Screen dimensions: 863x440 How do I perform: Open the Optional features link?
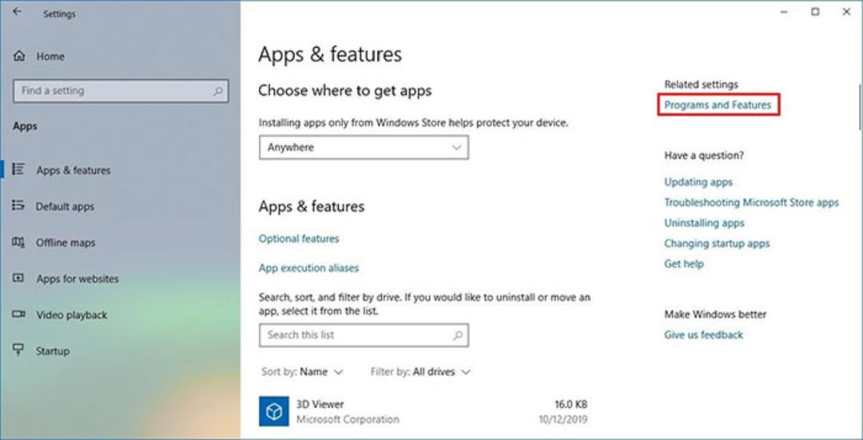[x=299, y=239]
